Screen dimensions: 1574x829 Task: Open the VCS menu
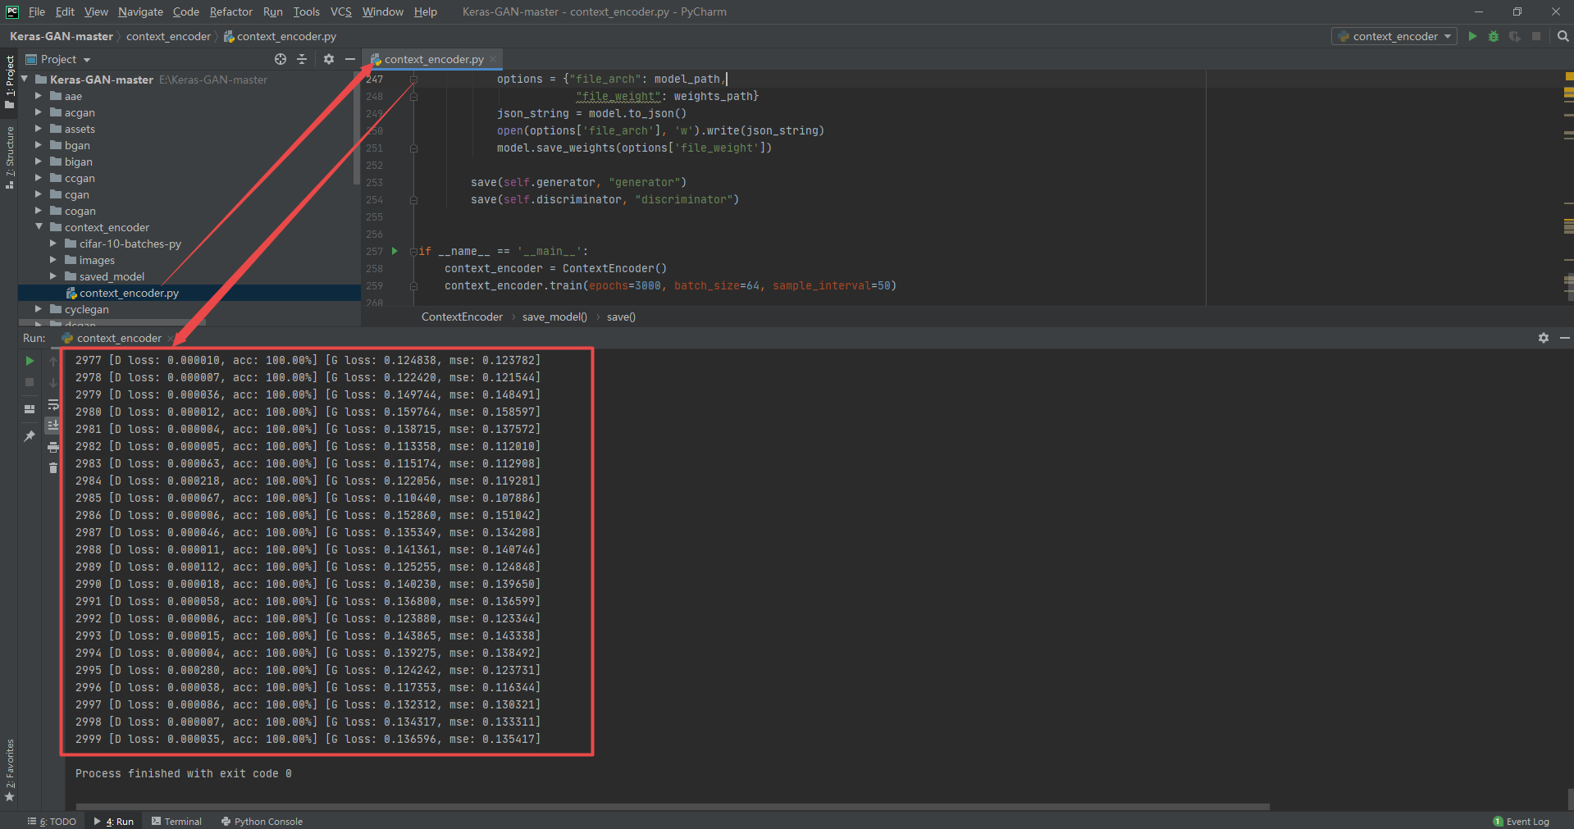(x=340, y=11)
